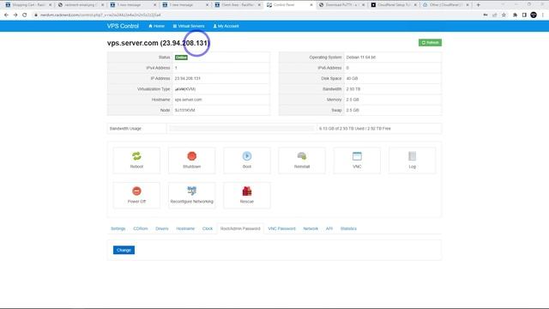Click the green Refresh button

(x=430, y=42)
